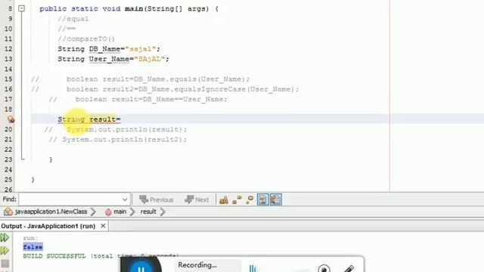Image resolution: width=484 pixels, height=272 pixels.
Task: Click the //compareTO() comment
Action: tap(86, 39)
